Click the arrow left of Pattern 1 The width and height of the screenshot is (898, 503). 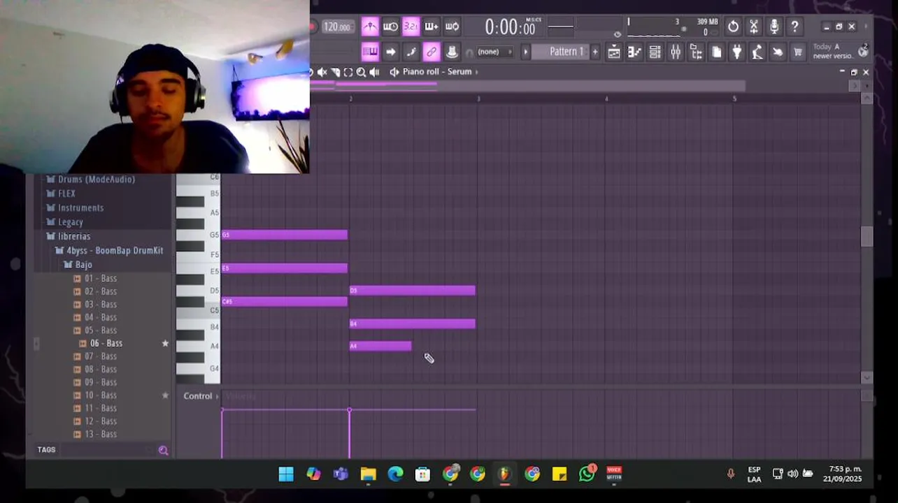(526, 52)
